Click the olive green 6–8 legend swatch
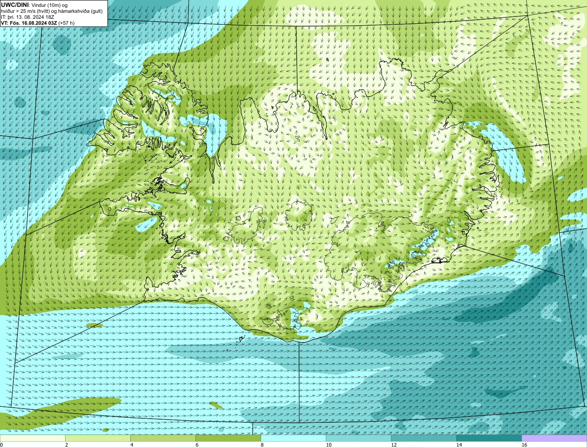The width and height of the screenshot is (587, 448). (228, 438)
